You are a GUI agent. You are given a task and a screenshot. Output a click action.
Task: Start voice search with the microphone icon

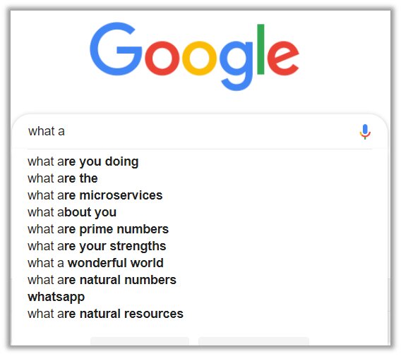(x=365, y=132)
